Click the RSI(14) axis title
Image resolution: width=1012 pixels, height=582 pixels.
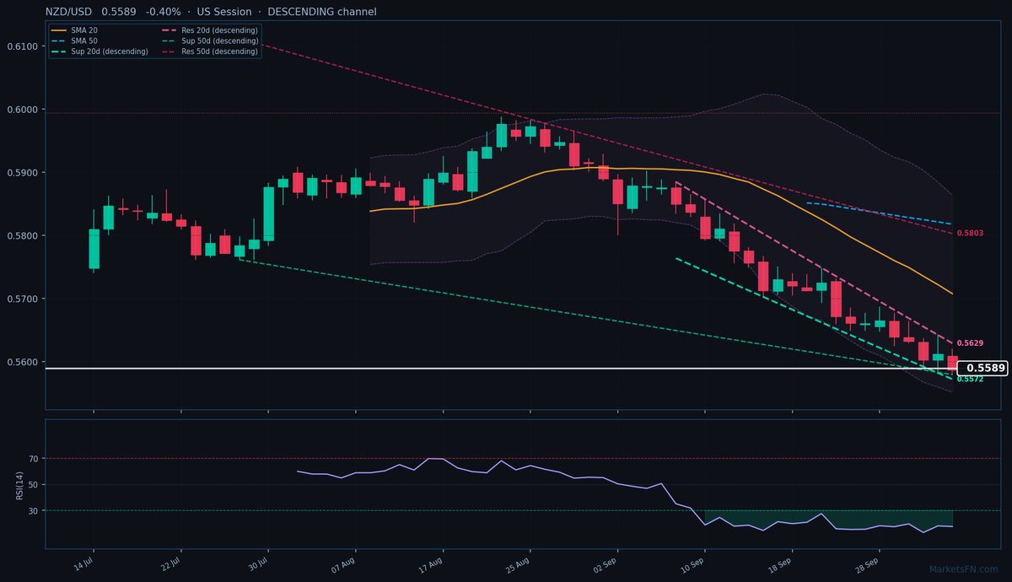(20, 484)
